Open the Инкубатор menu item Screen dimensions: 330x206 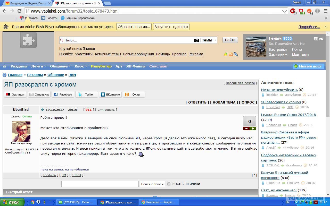pyautogui.click(x=101, y=66)
